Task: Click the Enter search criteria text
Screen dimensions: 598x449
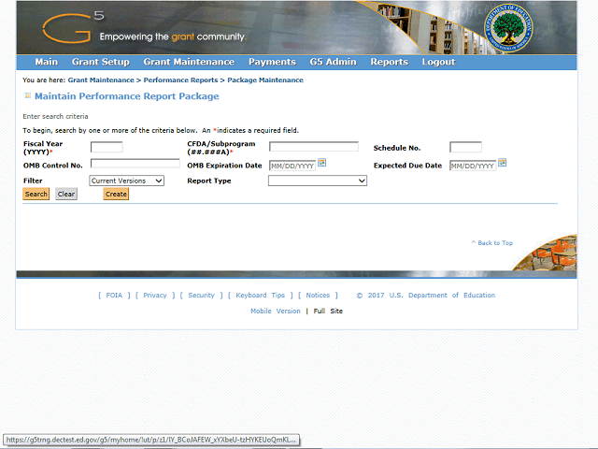Action: (x=55, y=116)
